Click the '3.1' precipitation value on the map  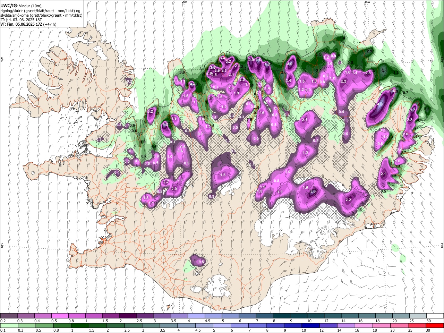coord(384,70)
